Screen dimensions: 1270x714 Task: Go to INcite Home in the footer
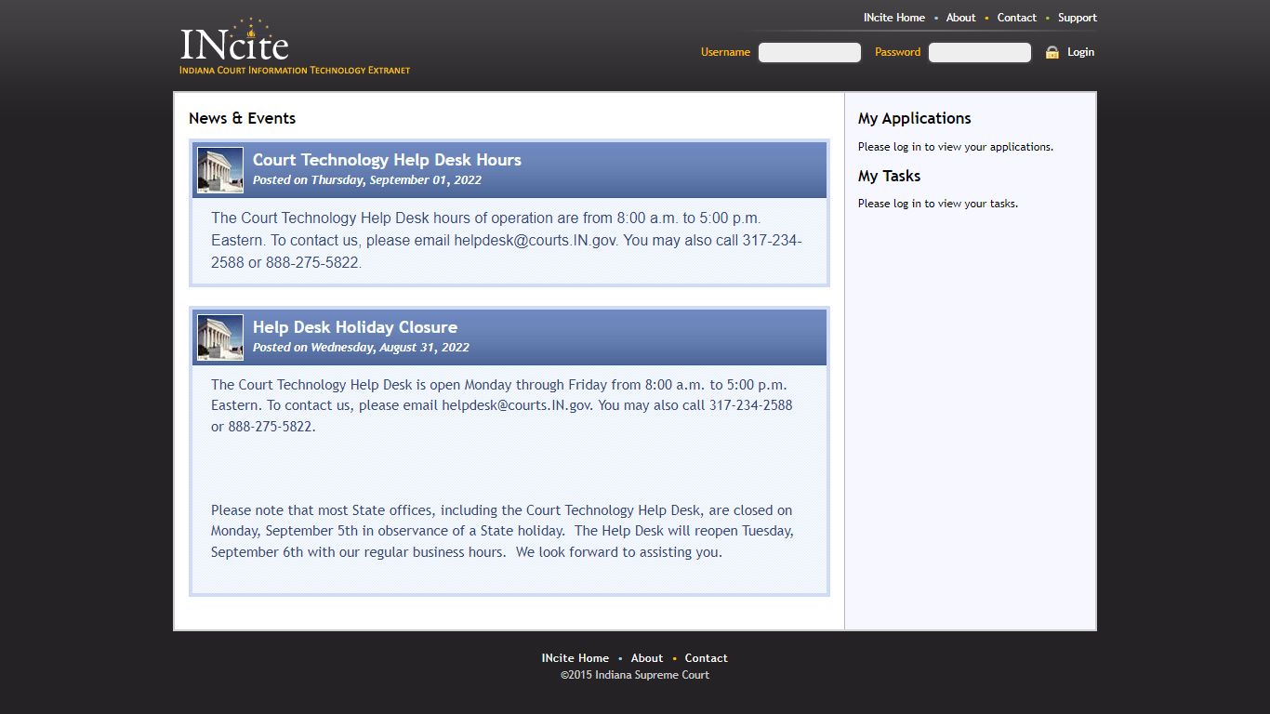(575, 658)
